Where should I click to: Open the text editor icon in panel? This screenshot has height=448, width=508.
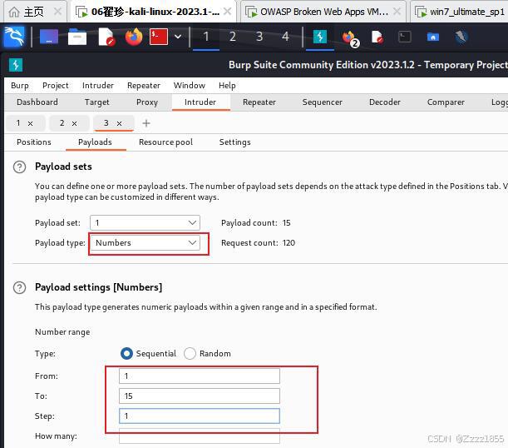click(106, 37)
